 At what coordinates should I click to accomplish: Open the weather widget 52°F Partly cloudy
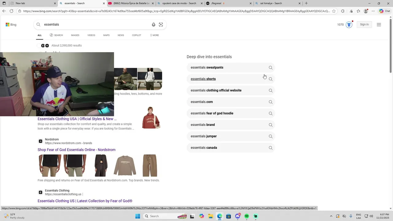(14, 216)
